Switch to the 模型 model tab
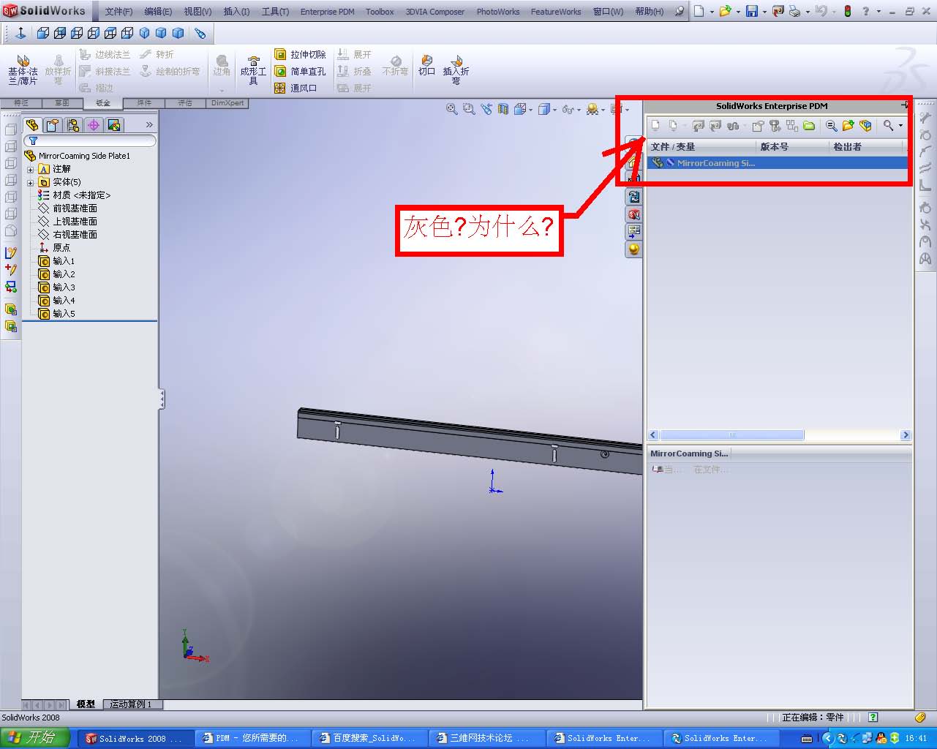937x749 pixels. point(86,704)
